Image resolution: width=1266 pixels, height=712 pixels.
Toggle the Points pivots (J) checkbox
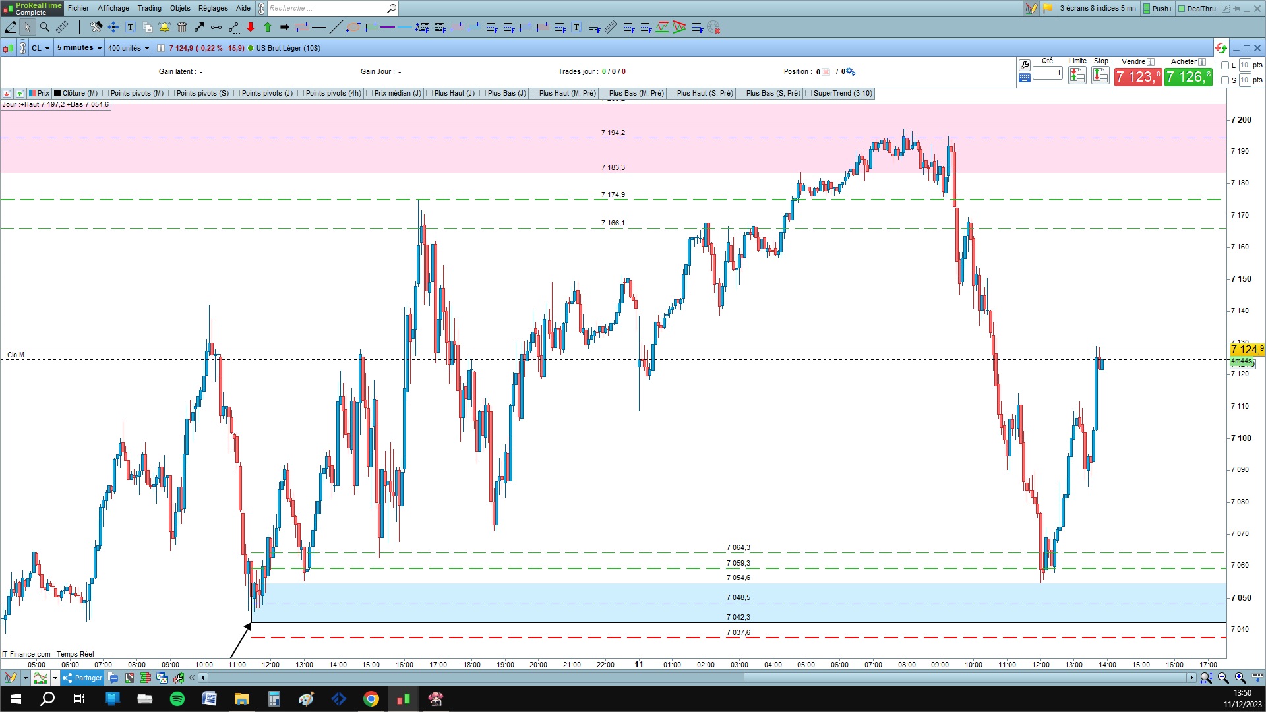(237, 94)
